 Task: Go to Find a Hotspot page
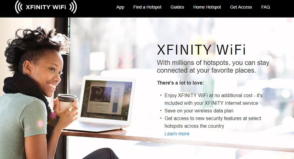(x=147, y=7)
